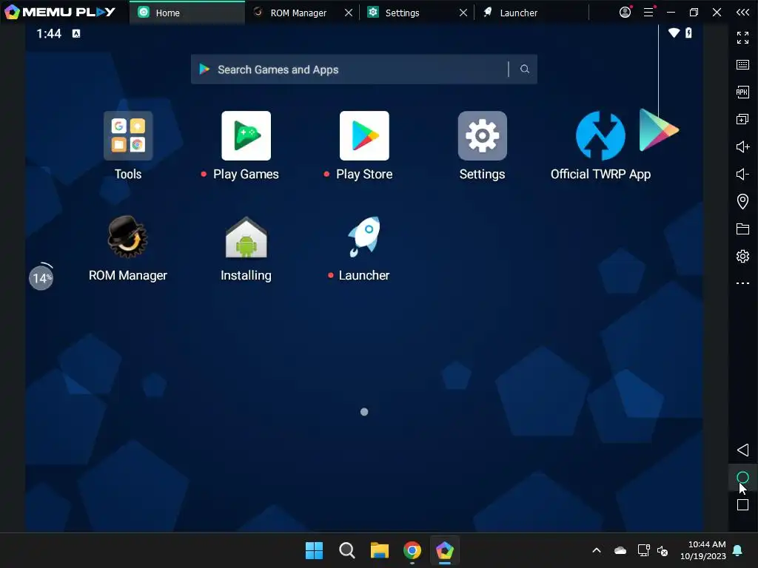The width and height of the screenshot is (758, 568).
Task: Tap the Android recent apps square
Action: pos(742,505)
